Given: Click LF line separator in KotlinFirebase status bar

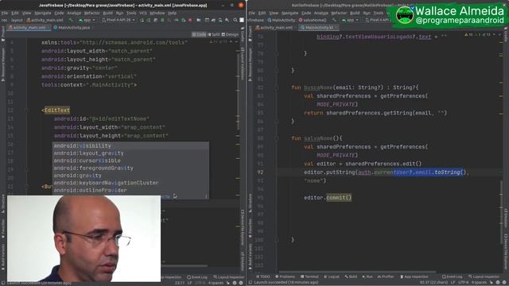Looking at the screenshot, I should pos(453,283).
